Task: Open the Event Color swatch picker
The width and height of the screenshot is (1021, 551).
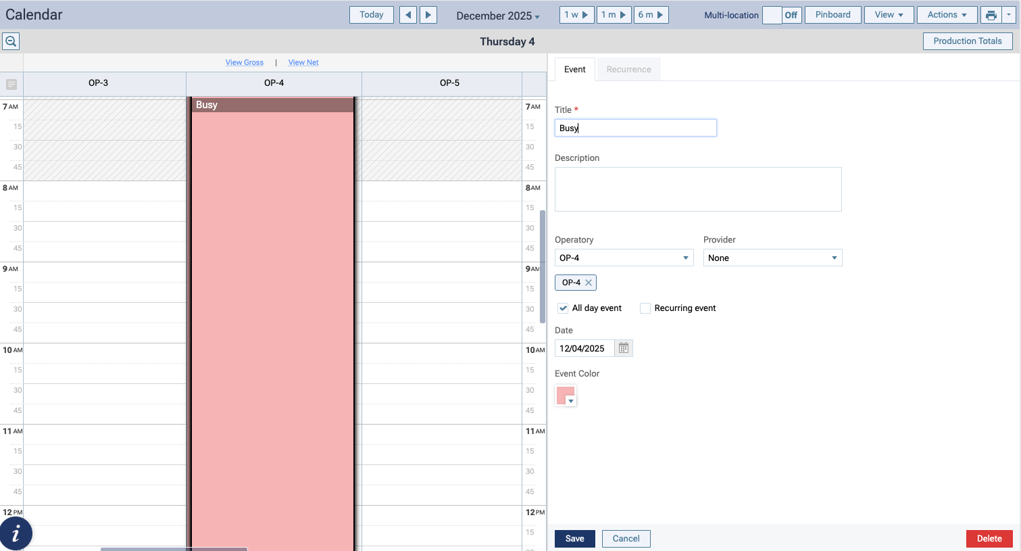Action: pyautogui.click(x=566, y=396)
